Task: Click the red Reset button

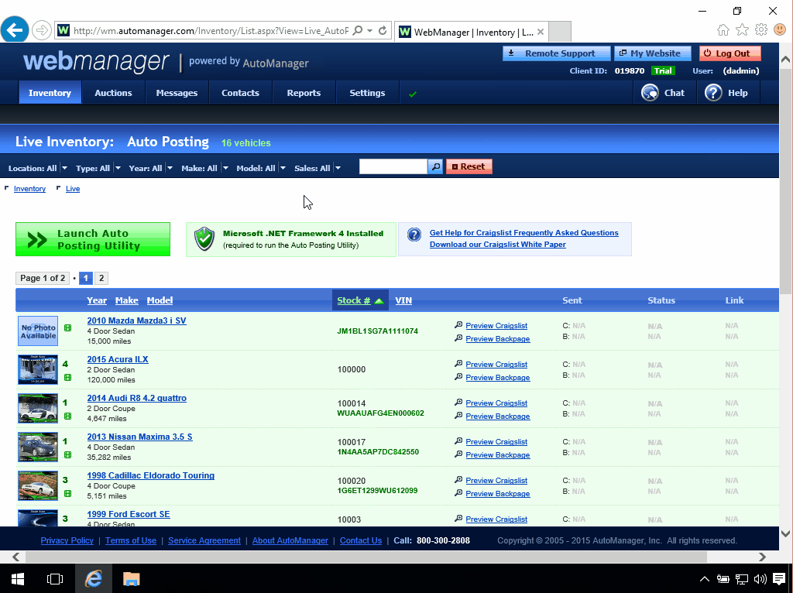Action: (469, 166)
